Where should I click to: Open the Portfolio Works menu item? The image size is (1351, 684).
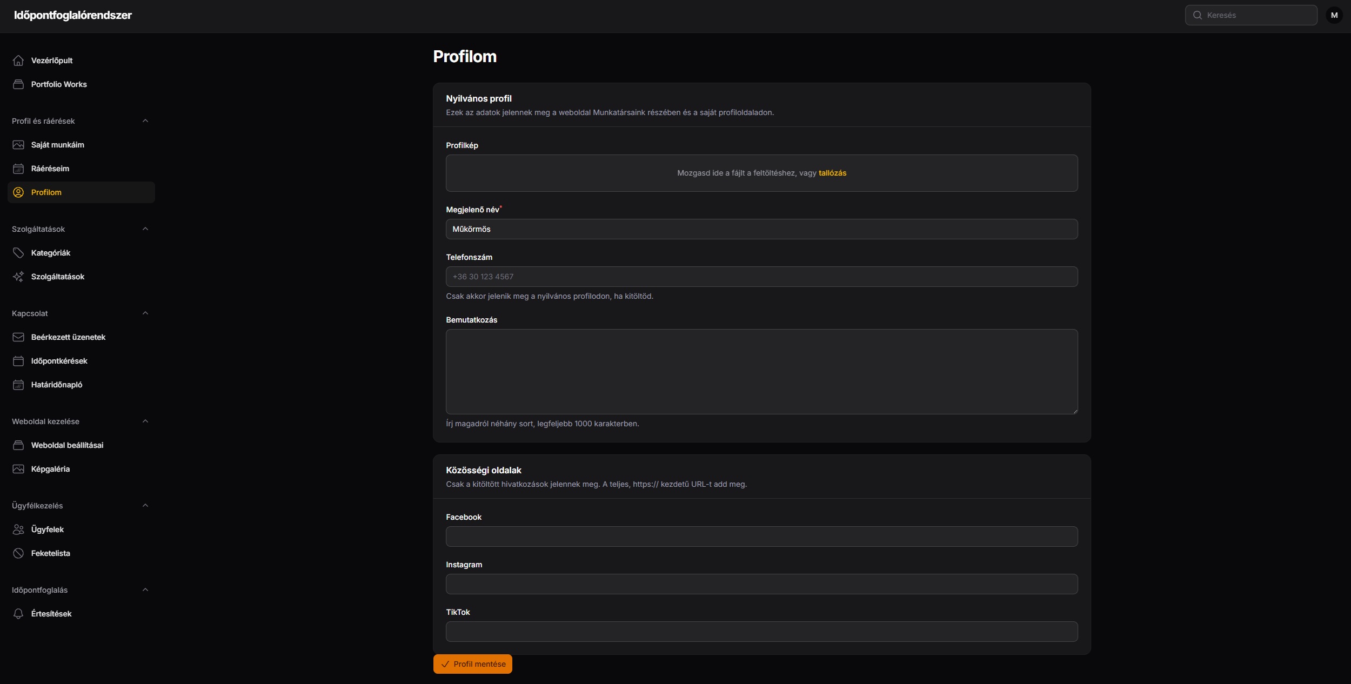(81, 84)
